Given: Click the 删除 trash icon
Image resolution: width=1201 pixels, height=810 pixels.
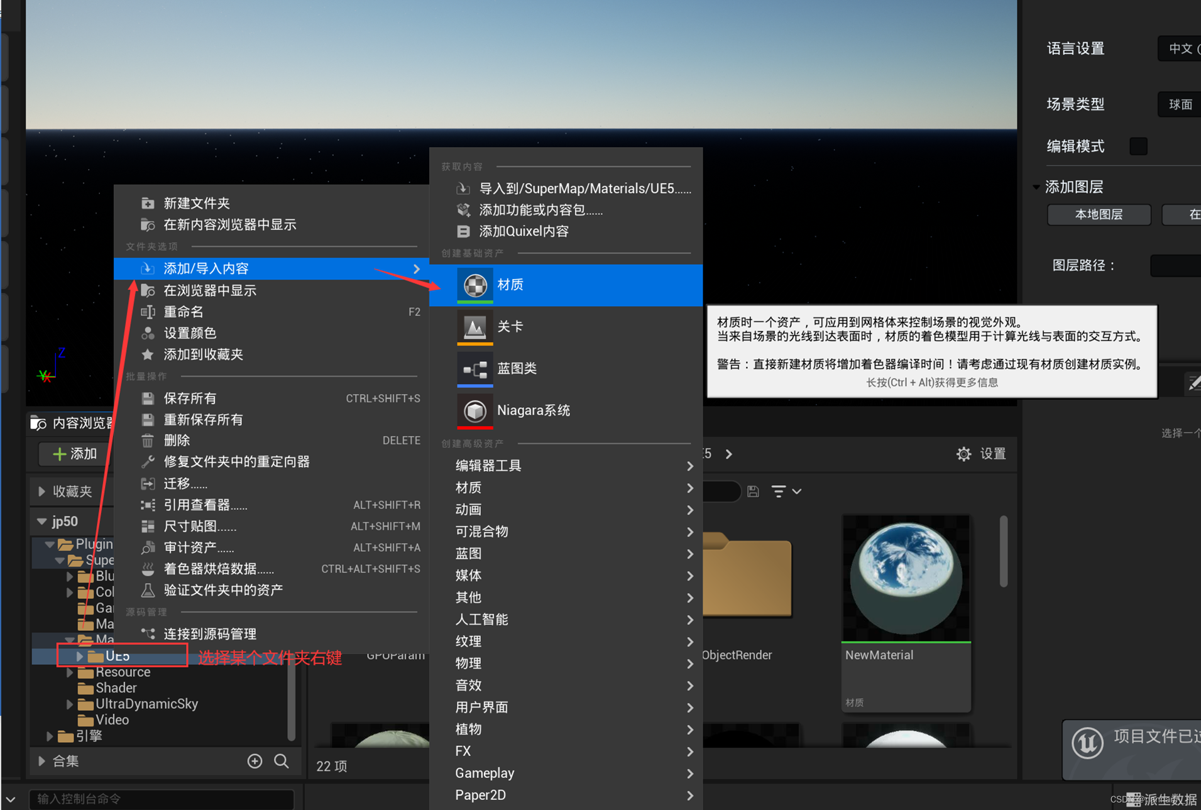Looking at the screenshot, I should [148, 441].
